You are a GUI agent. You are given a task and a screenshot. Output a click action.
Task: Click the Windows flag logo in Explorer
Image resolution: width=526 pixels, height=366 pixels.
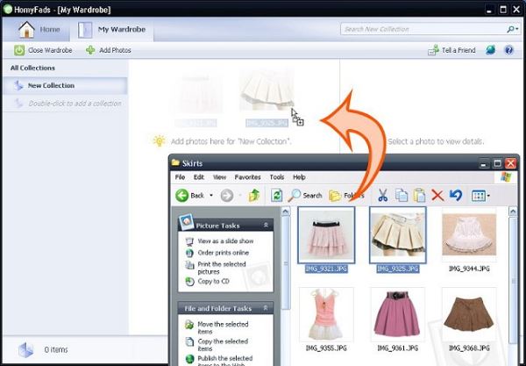[506, 177]
